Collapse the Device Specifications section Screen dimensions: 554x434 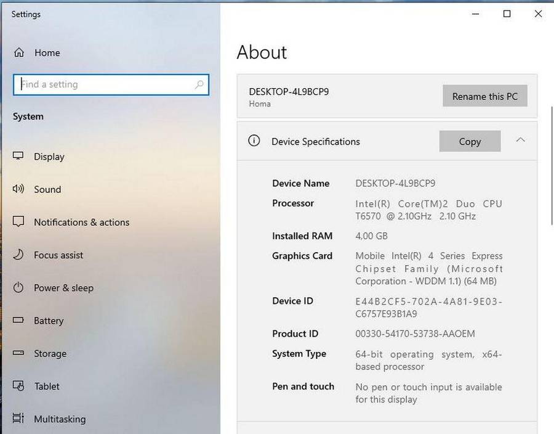pos(520,141)
